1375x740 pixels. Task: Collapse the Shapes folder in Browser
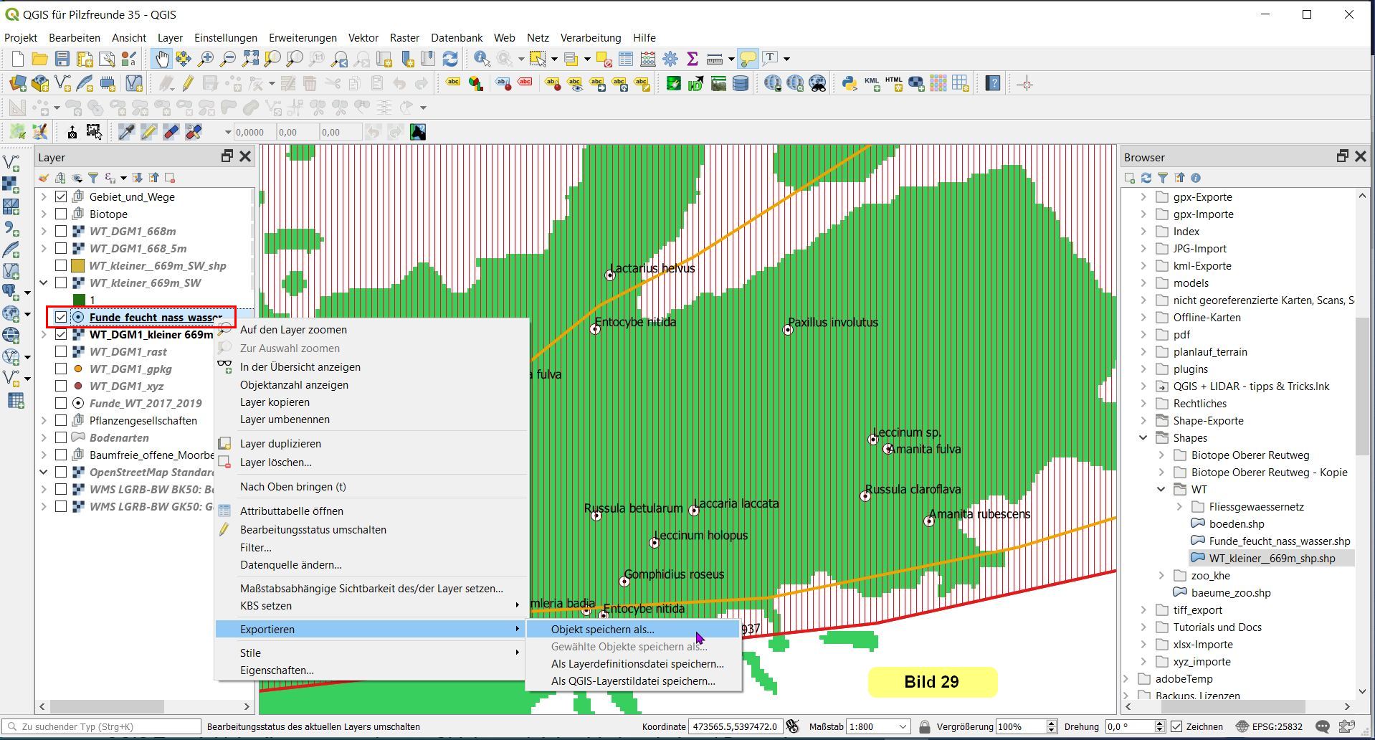point(1143,437)
